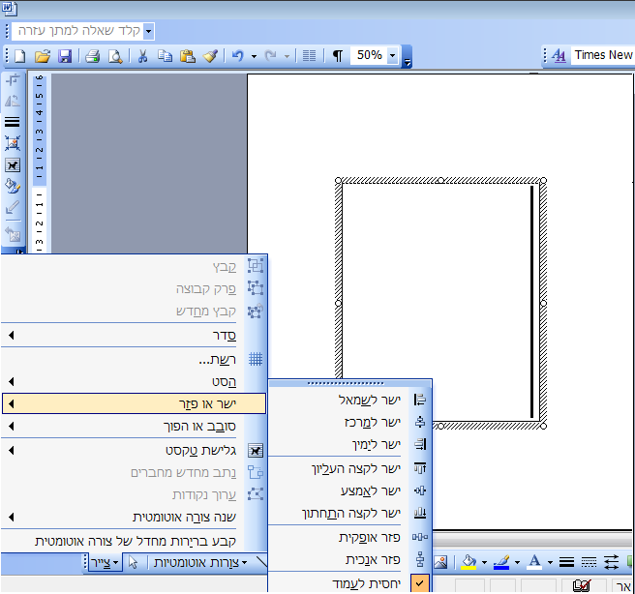Screen dimensions: 635x594
Task: Select the Line drawing tool
Action: (262, 562)
